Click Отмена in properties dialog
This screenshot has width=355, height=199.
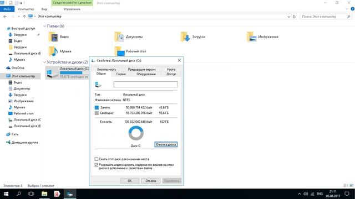coord(151,181)
